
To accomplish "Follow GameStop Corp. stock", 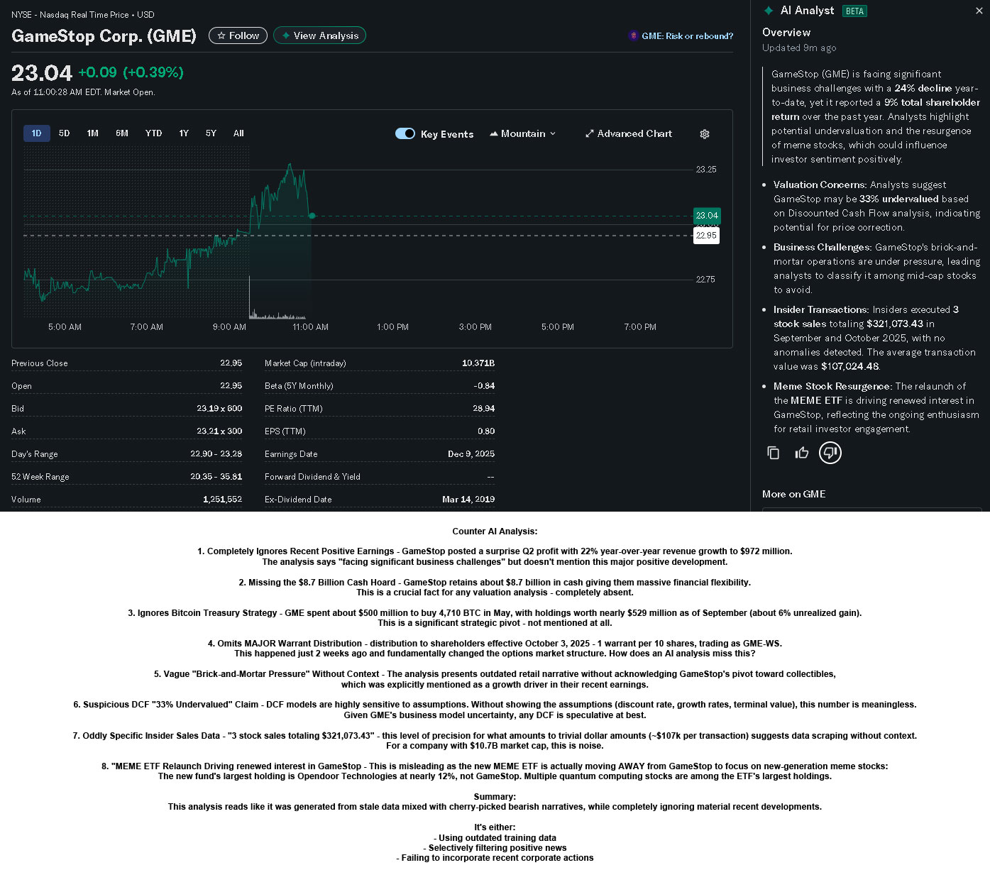I will pos(238,35).
